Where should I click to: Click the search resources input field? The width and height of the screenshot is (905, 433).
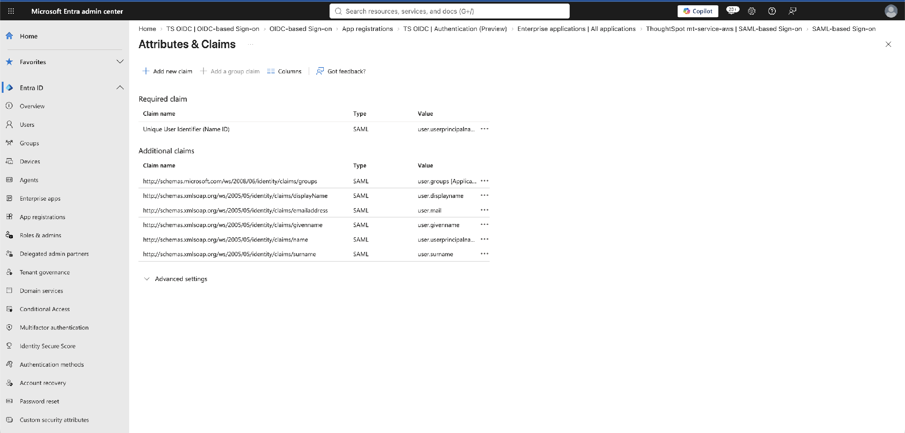tap(449, 11)
